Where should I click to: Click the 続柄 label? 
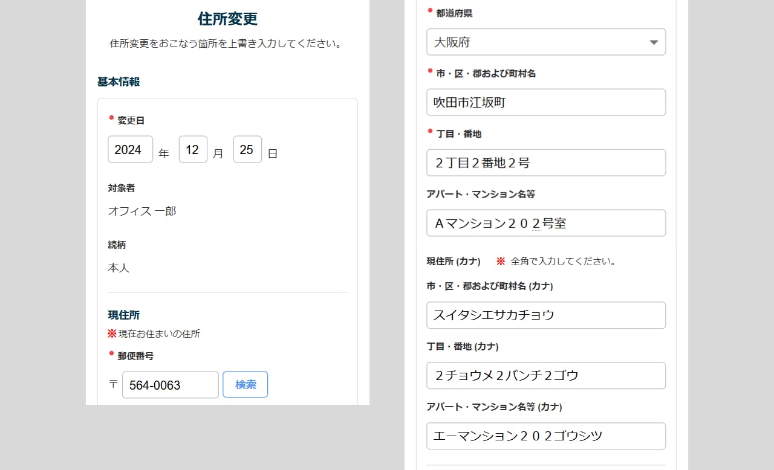[117, 245]
